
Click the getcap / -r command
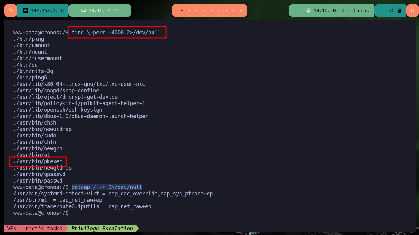[x=107, y=187]
